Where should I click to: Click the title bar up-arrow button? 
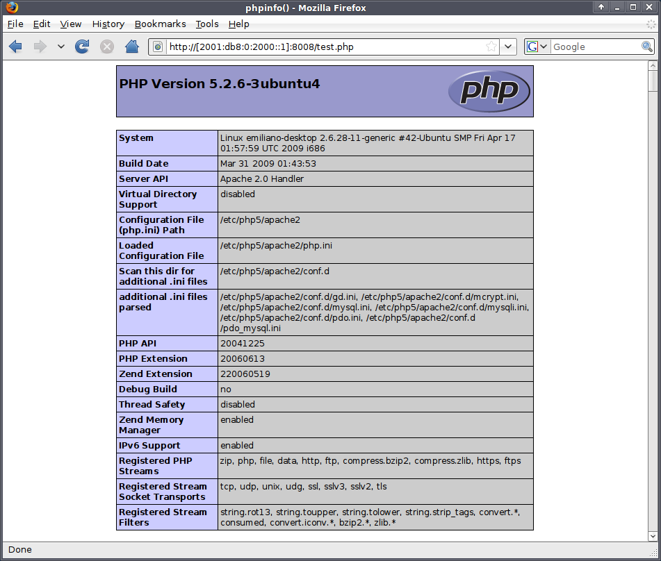601,7
